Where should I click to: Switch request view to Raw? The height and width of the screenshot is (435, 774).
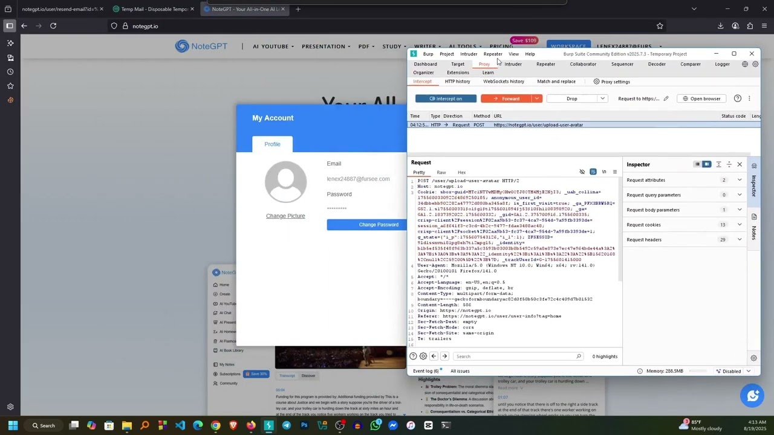coord(441,173)
